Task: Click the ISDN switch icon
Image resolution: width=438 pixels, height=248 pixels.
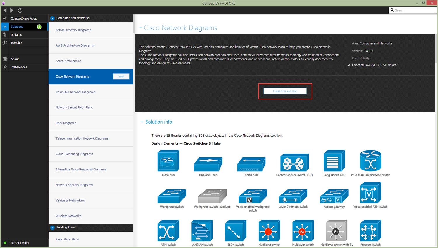Action: coord(236,231)
